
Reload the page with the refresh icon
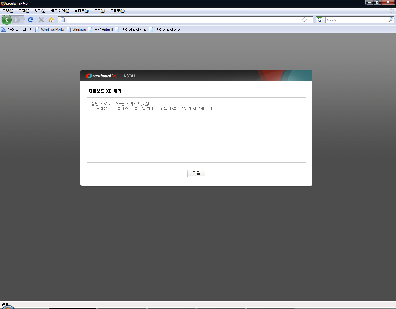tap(31, 20)
